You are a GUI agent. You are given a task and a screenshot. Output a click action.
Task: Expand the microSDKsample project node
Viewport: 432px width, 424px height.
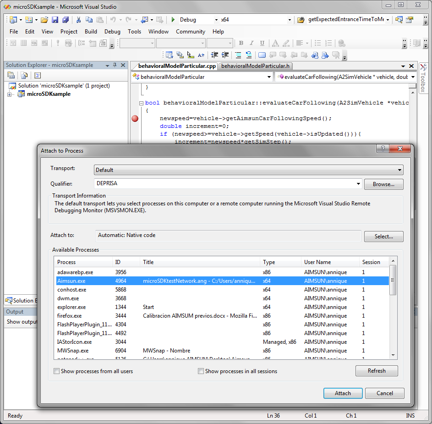[x=10, y=94]
